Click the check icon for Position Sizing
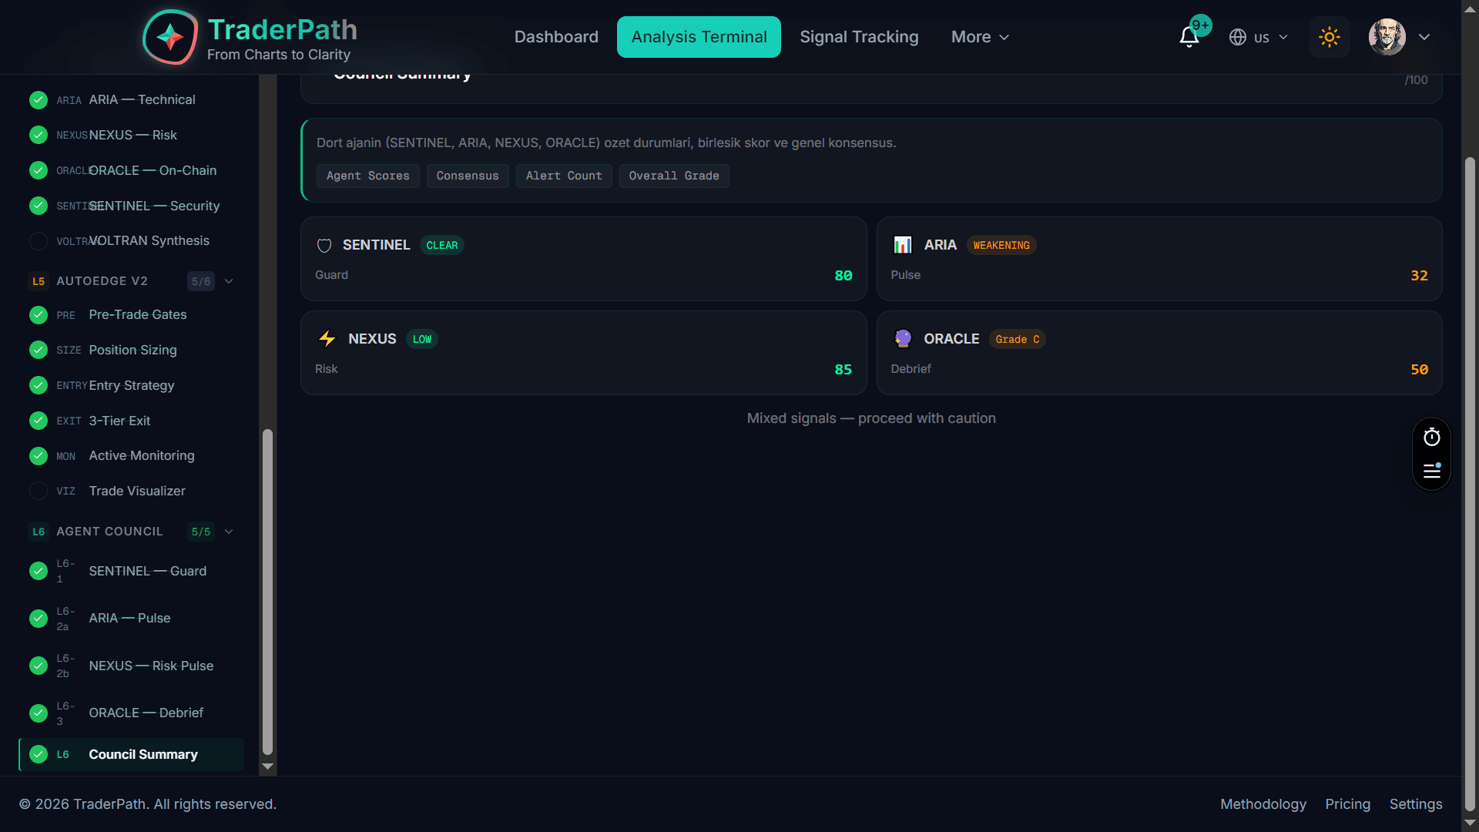The image size is (1479, 832). coord(39,351)
